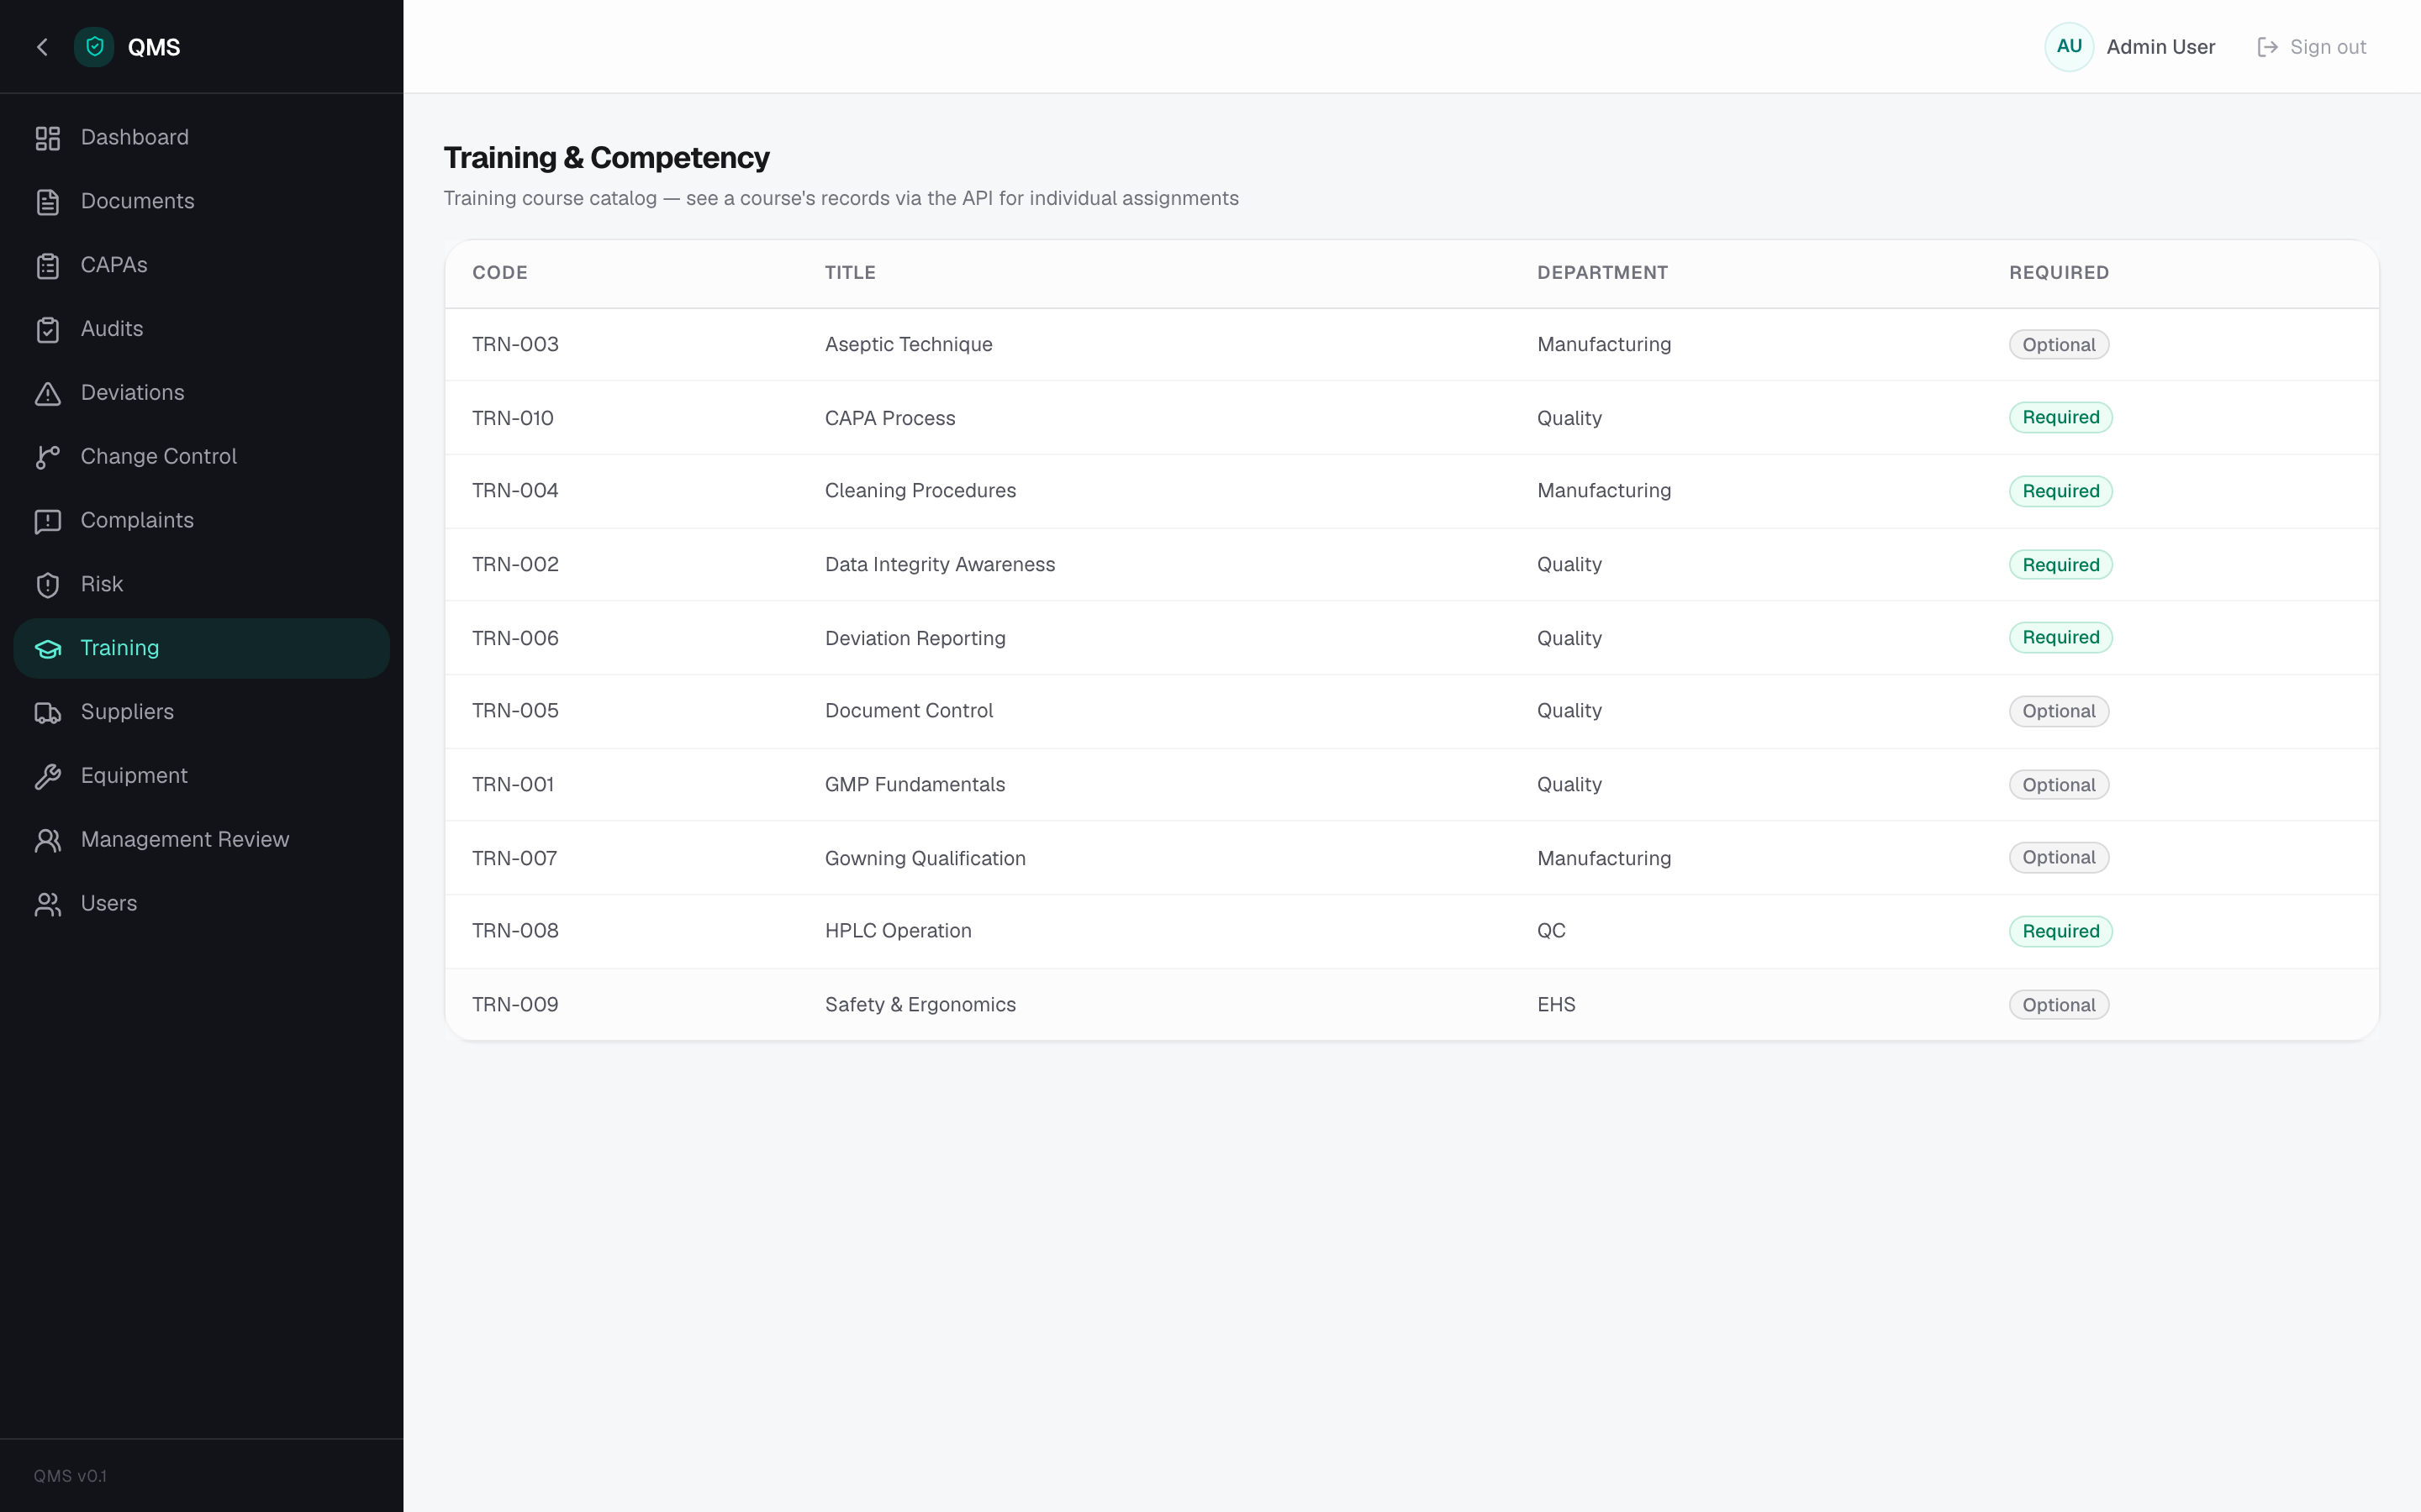The width and height of the screenshot is (2421, 1512).
Task: Click the Dashboard grid icon
Action: coord(48,138)
